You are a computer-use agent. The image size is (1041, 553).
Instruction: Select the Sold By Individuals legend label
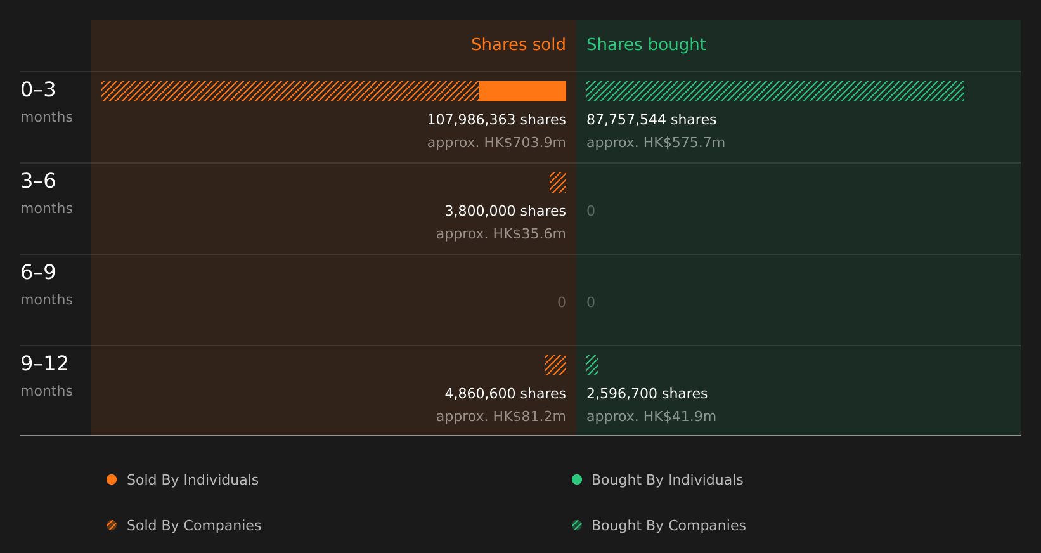click(x=193, y=480)
